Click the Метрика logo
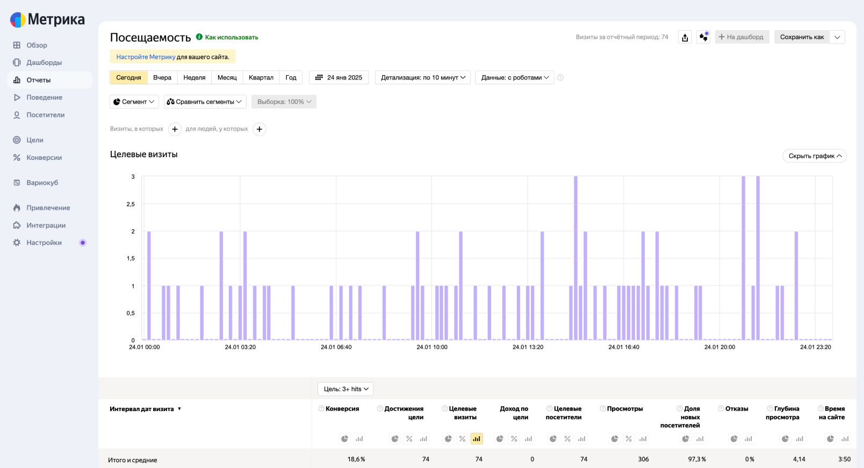The image size is (864, 468). point(47,20)
